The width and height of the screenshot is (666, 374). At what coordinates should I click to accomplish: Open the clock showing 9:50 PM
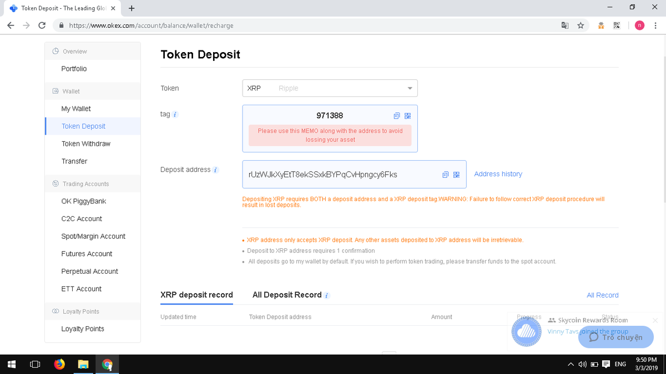[x=646, y=364]
